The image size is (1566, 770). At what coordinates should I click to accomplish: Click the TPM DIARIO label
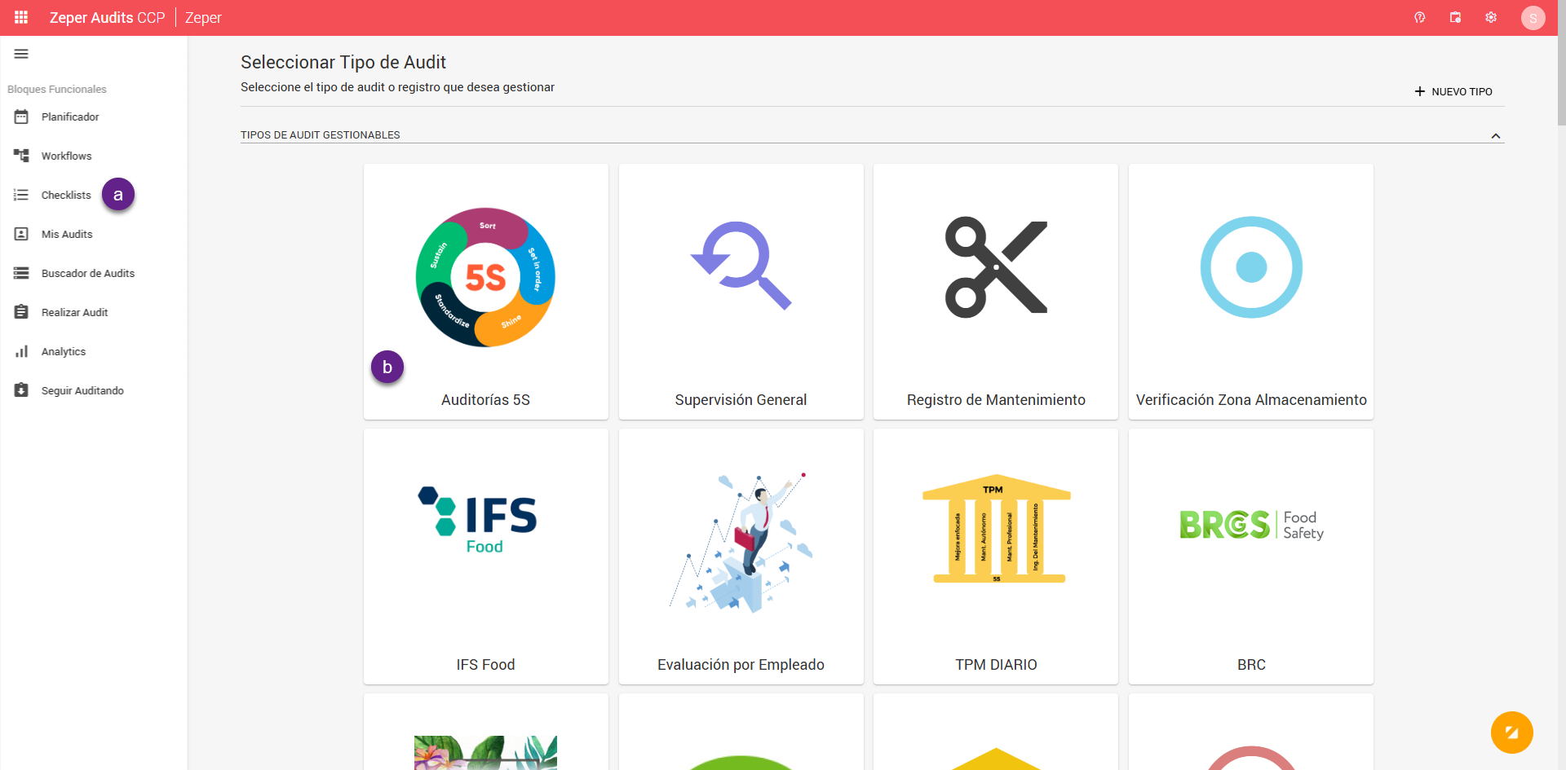point(996,665)
